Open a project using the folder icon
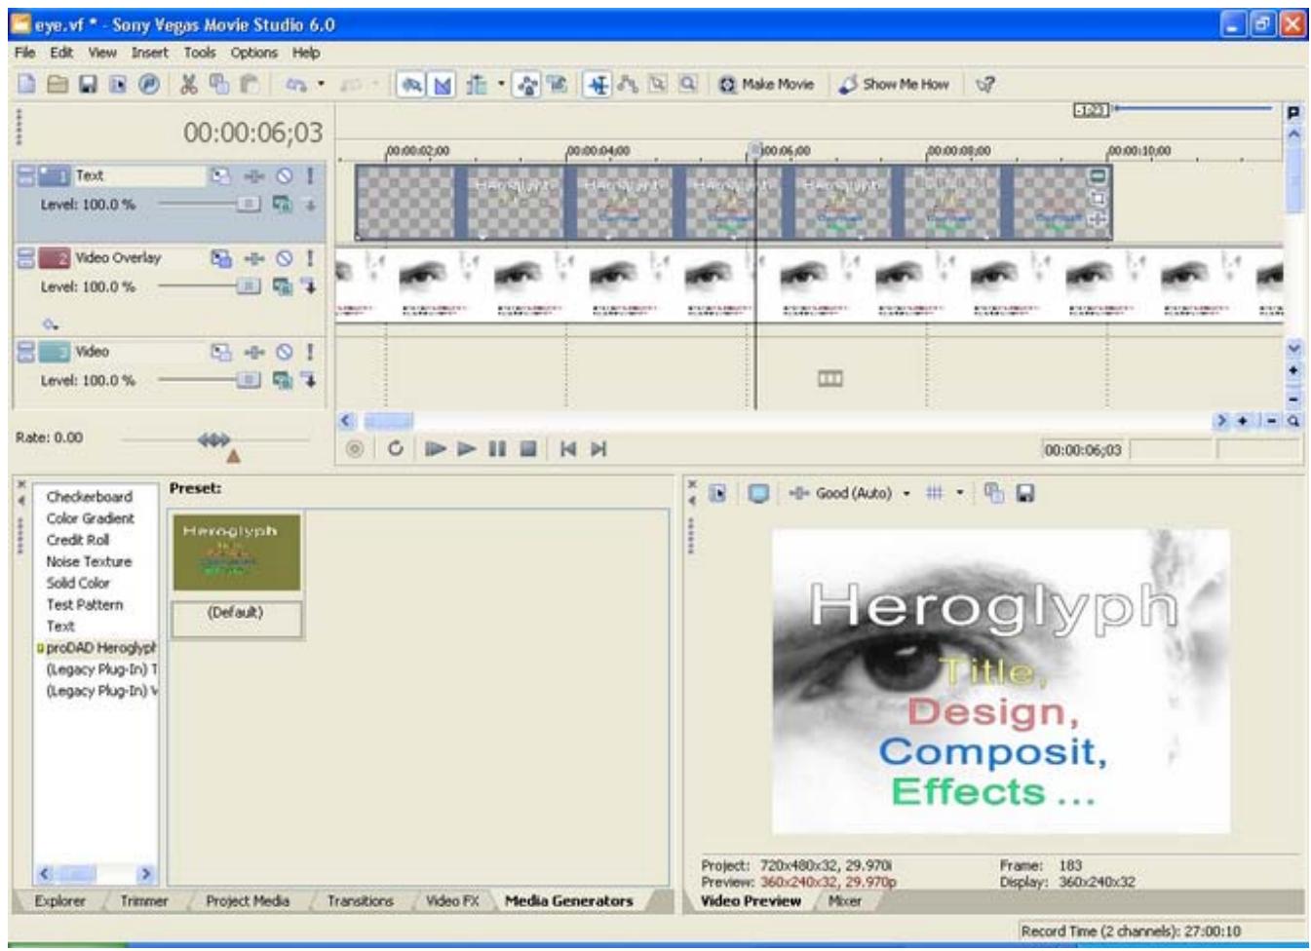 tap(58, 85)
